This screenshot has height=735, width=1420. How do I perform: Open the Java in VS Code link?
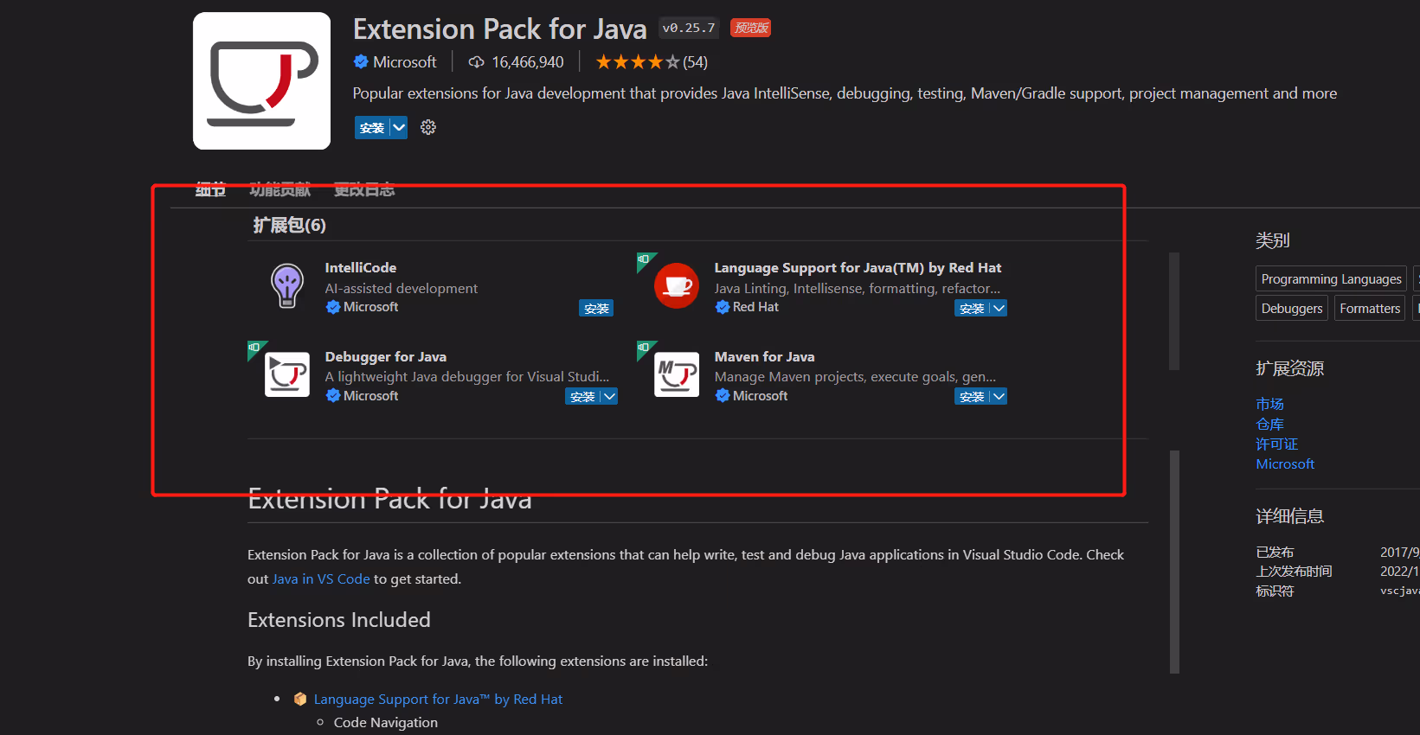click(x=321, y=578)
